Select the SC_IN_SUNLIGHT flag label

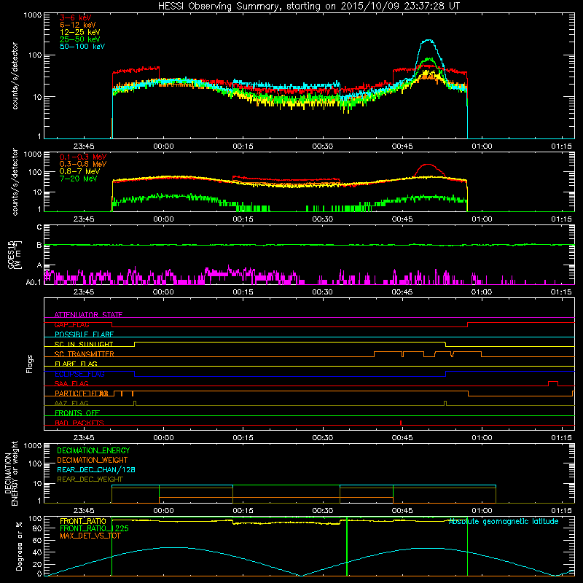point(84,344)
